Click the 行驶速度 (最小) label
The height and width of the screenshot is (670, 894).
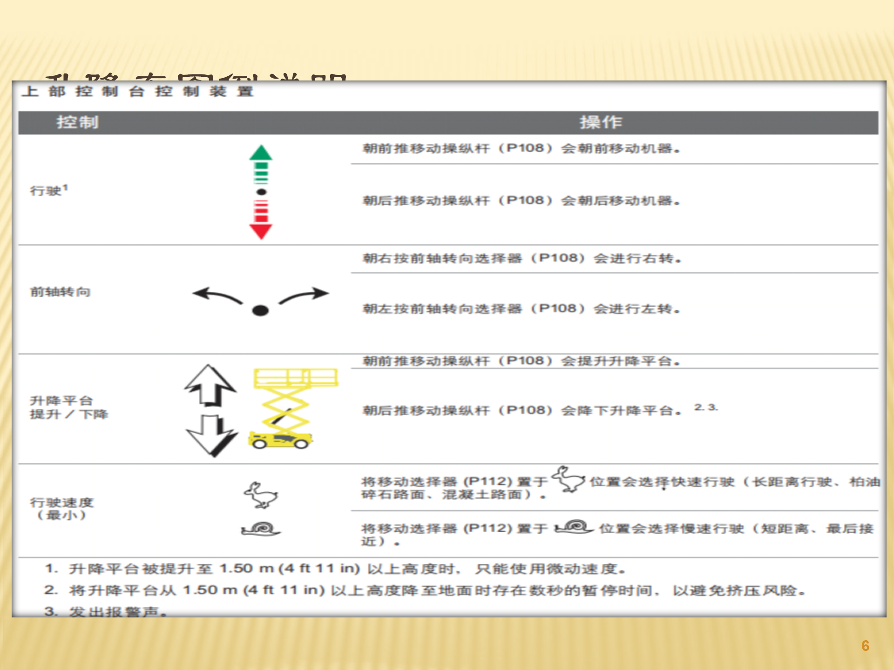[x=61, y=509]
